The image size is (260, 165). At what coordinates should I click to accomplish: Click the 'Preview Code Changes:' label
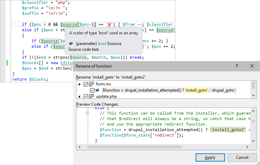[97, 104]
